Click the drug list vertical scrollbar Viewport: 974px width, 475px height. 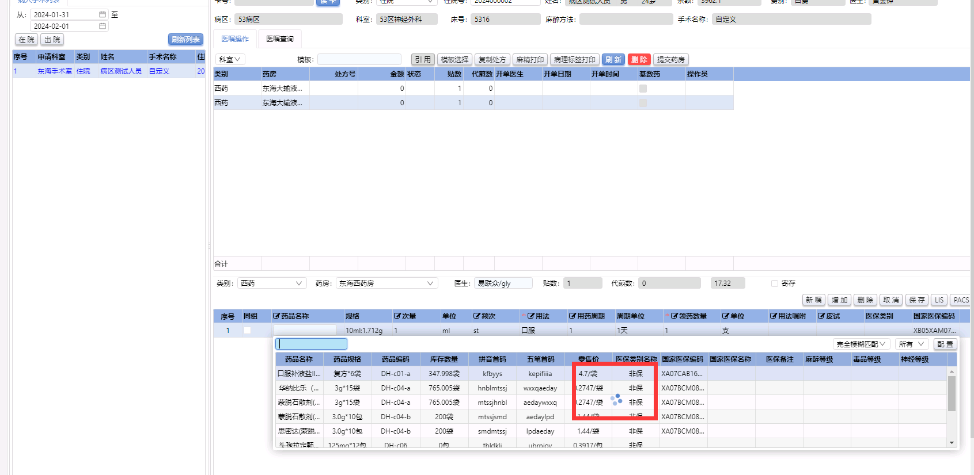(952, 394)
